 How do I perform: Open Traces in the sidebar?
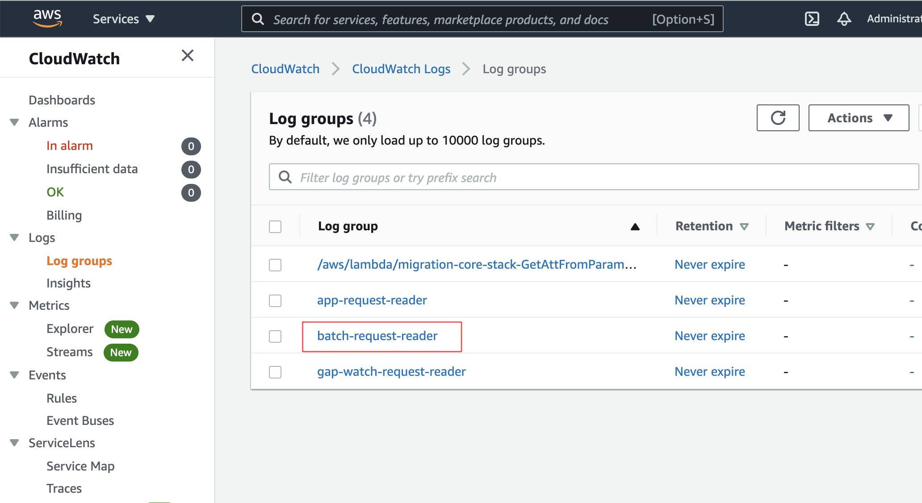coord(64,488)
